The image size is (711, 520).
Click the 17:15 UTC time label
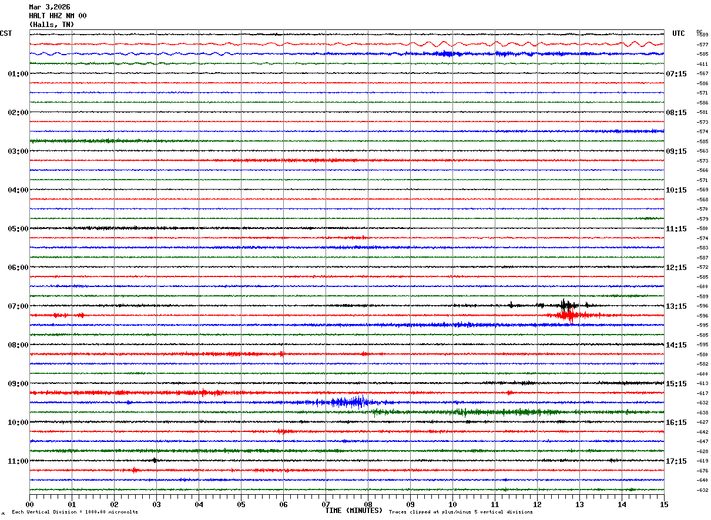pos(676,461)
